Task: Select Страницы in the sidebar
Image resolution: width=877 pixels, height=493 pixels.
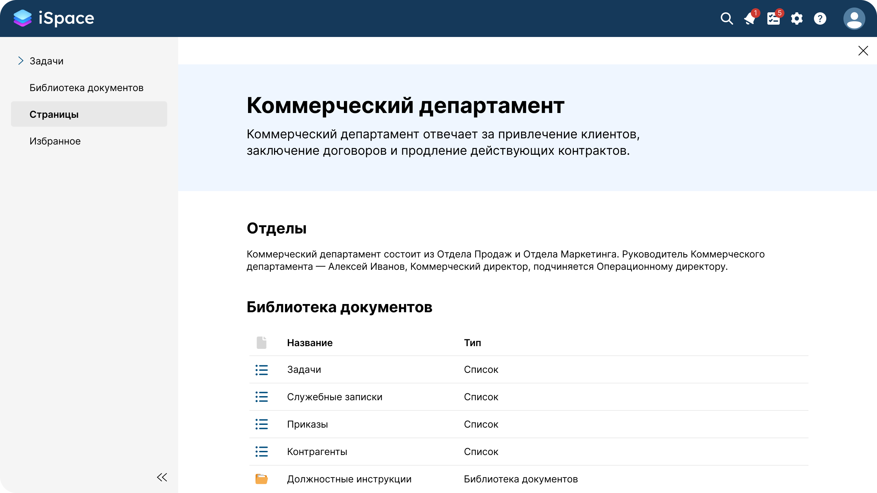Action: tap(54, 114)
